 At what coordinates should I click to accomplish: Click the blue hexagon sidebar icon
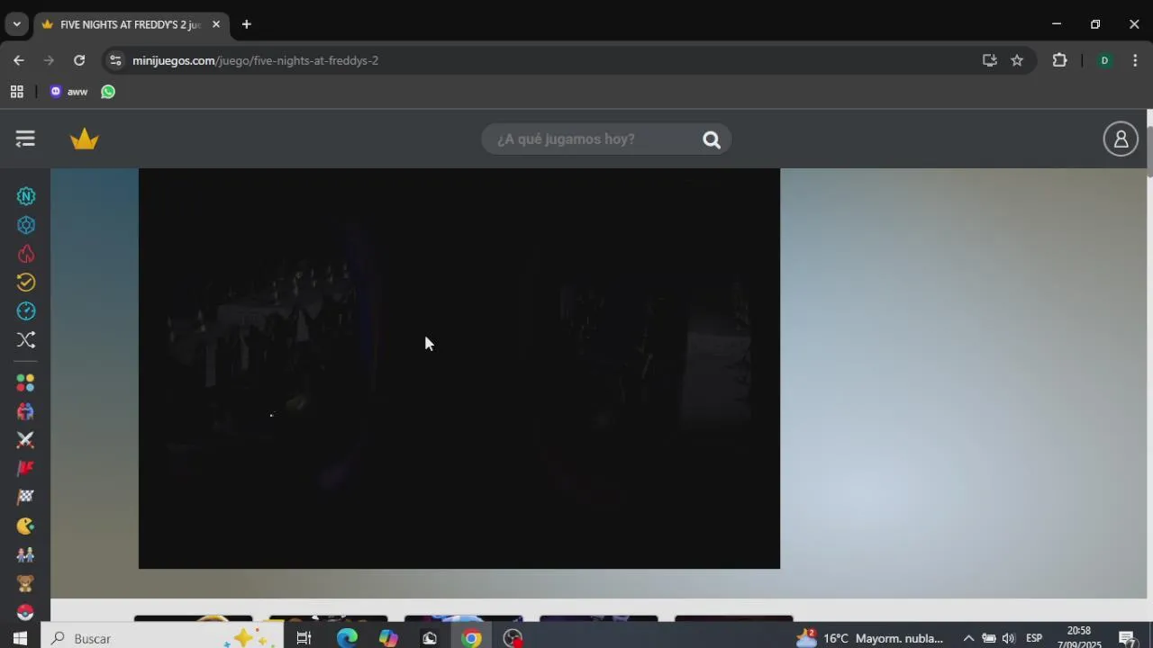point(25,225)
